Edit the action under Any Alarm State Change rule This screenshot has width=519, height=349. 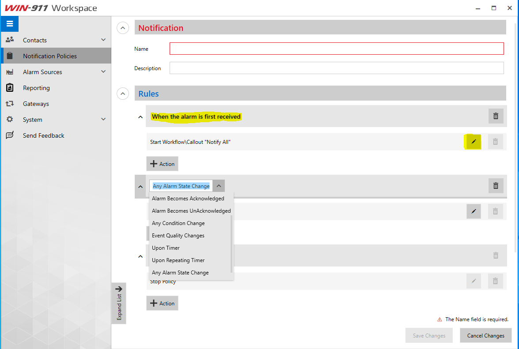[474, 211]
